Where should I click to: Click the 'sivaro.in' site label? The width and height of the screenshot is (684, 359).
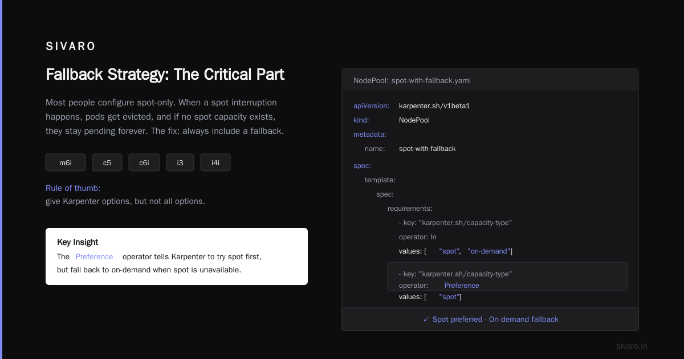632,346
